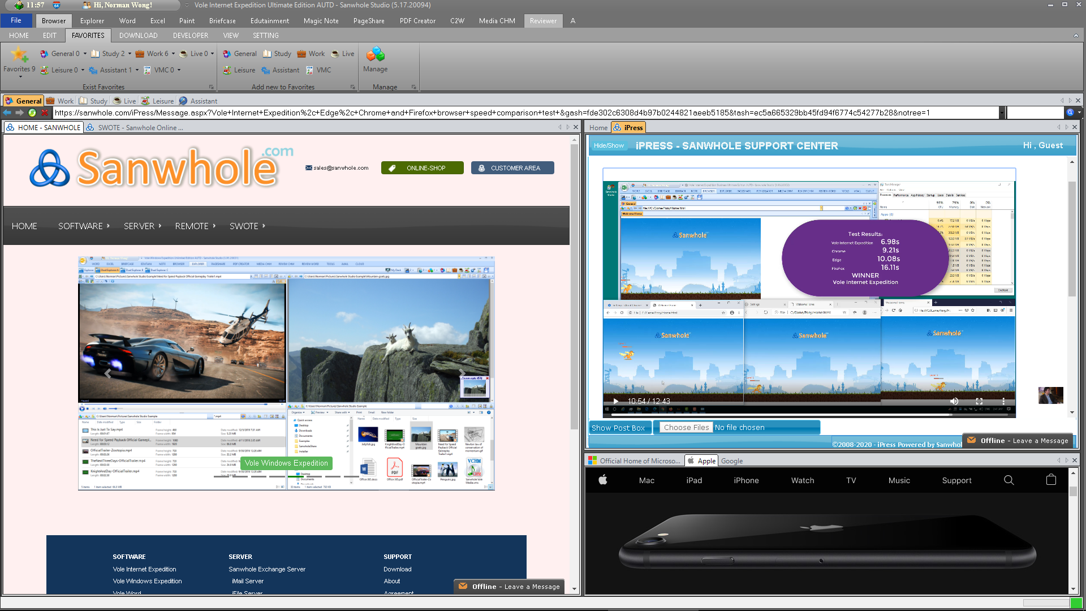This screenshot has width=1086, height=611.
Task: Click the ONLINE-SHOP button
Action: coord(422,168)
